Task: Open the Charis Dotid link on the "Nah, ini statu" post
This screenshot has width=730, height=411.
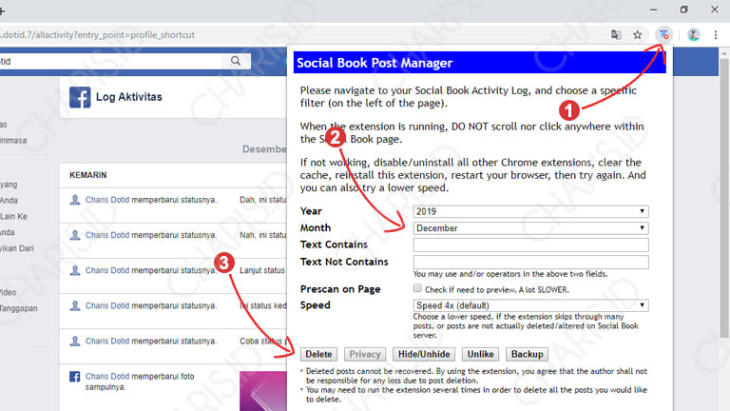Action: pyautogui.click(x=107, y=235)
